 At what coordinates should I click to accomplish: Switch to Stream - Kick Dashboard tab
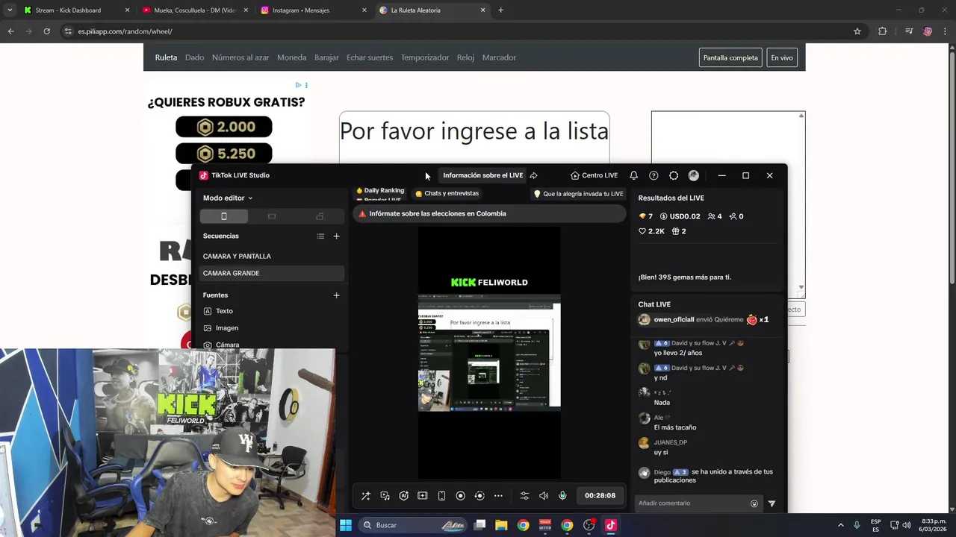pyautogui.click(x=77, y=10)
